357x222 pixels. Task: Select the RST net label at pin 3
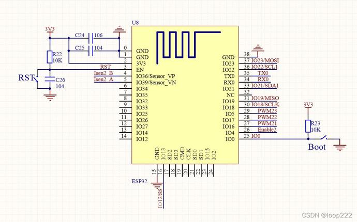(106, 67)
